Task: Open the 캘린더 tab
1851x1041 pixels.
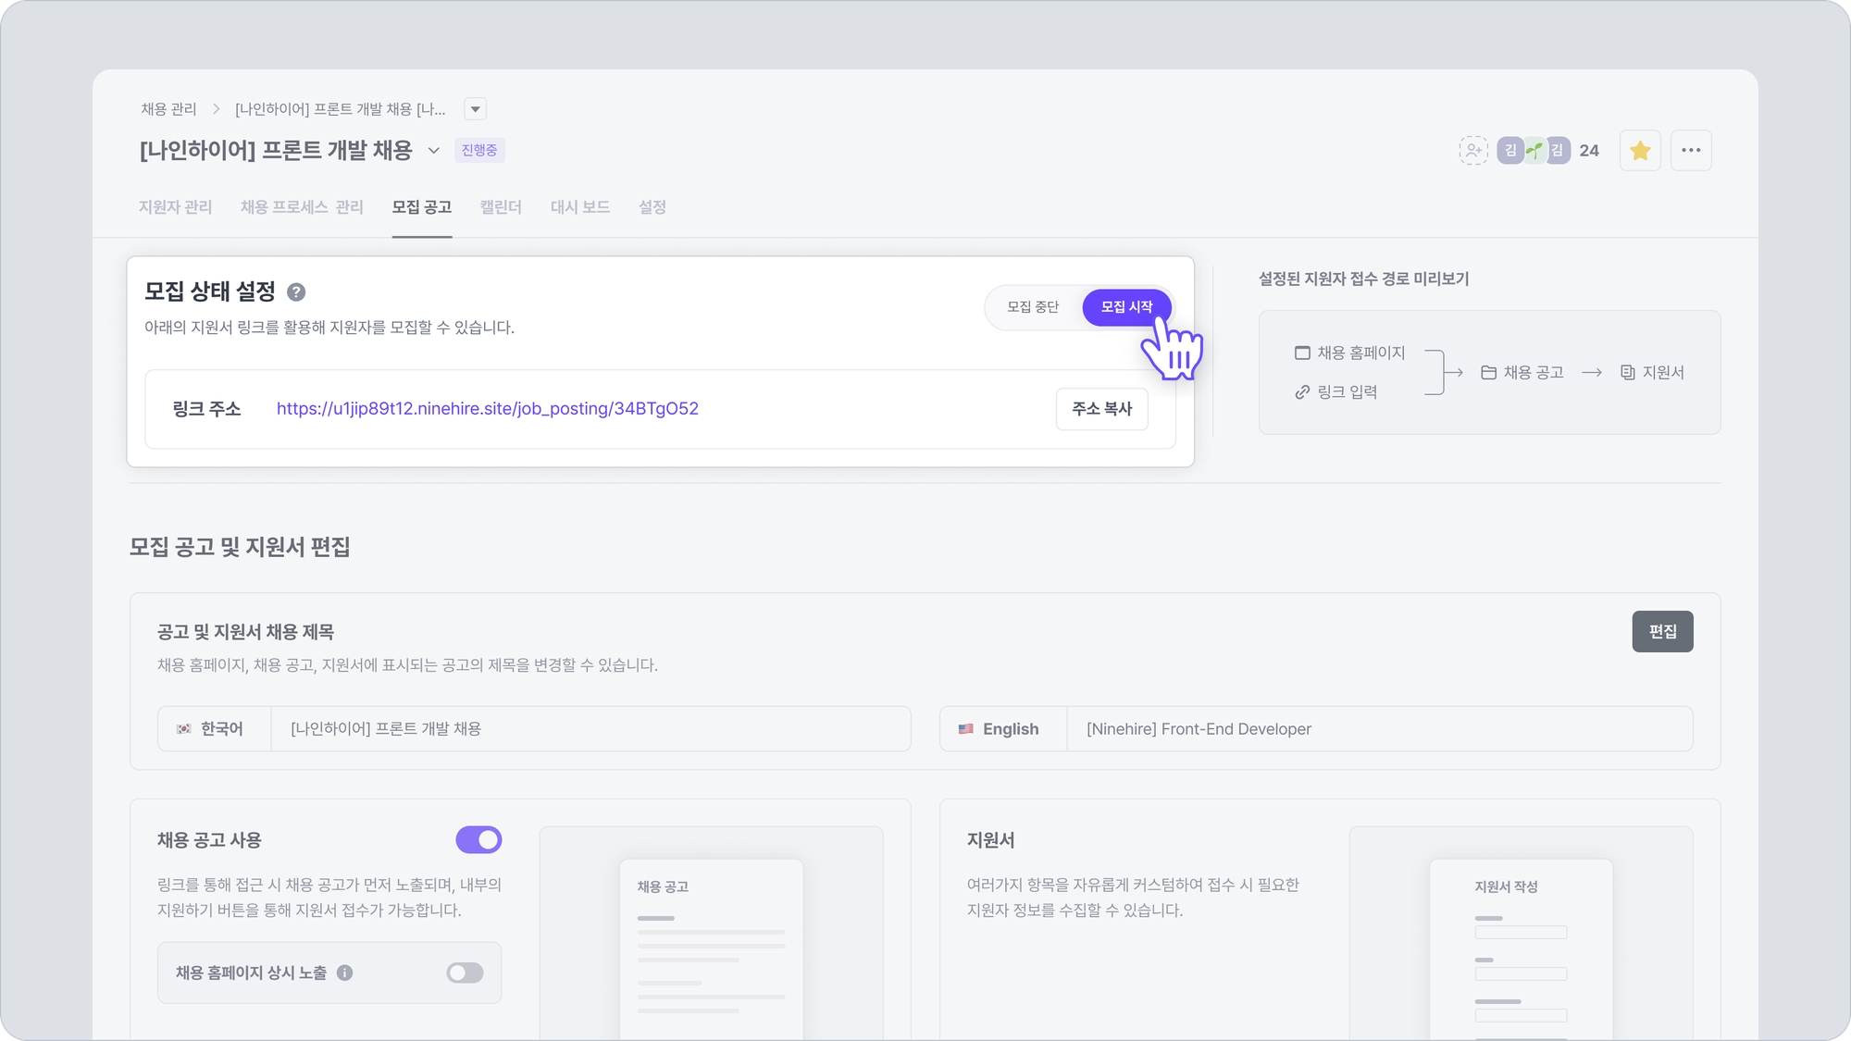Action: click(501, 207)
